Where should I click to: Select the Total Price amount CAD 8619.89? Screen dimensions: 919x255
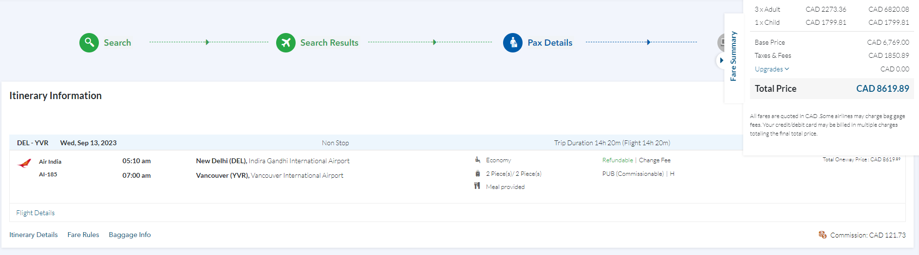click(x=882, y=88)
